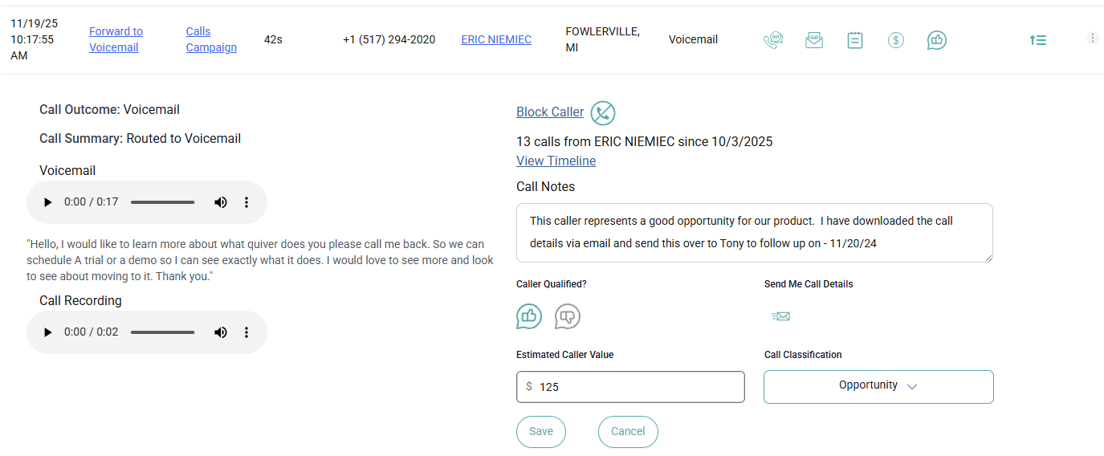Open call recording player more options menu
The width and height of the screenshot is (1104, 456).
tap(246, 332)
